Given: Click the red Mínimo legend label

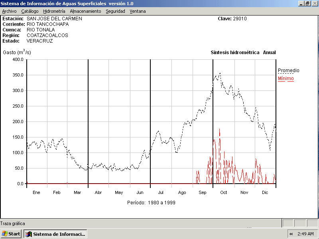Looking at the screenshot, I should tap(286, 78).
